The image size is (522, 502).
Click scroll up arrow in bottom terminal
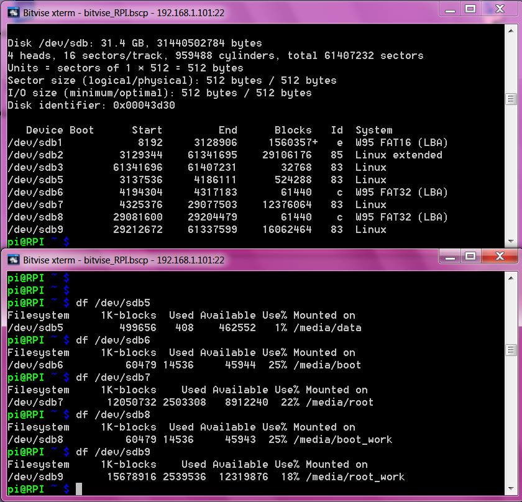click(511, 278)
